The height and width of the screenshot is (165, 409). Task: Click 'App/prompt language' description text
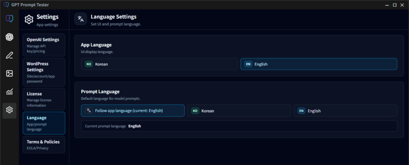click(37, 126)
